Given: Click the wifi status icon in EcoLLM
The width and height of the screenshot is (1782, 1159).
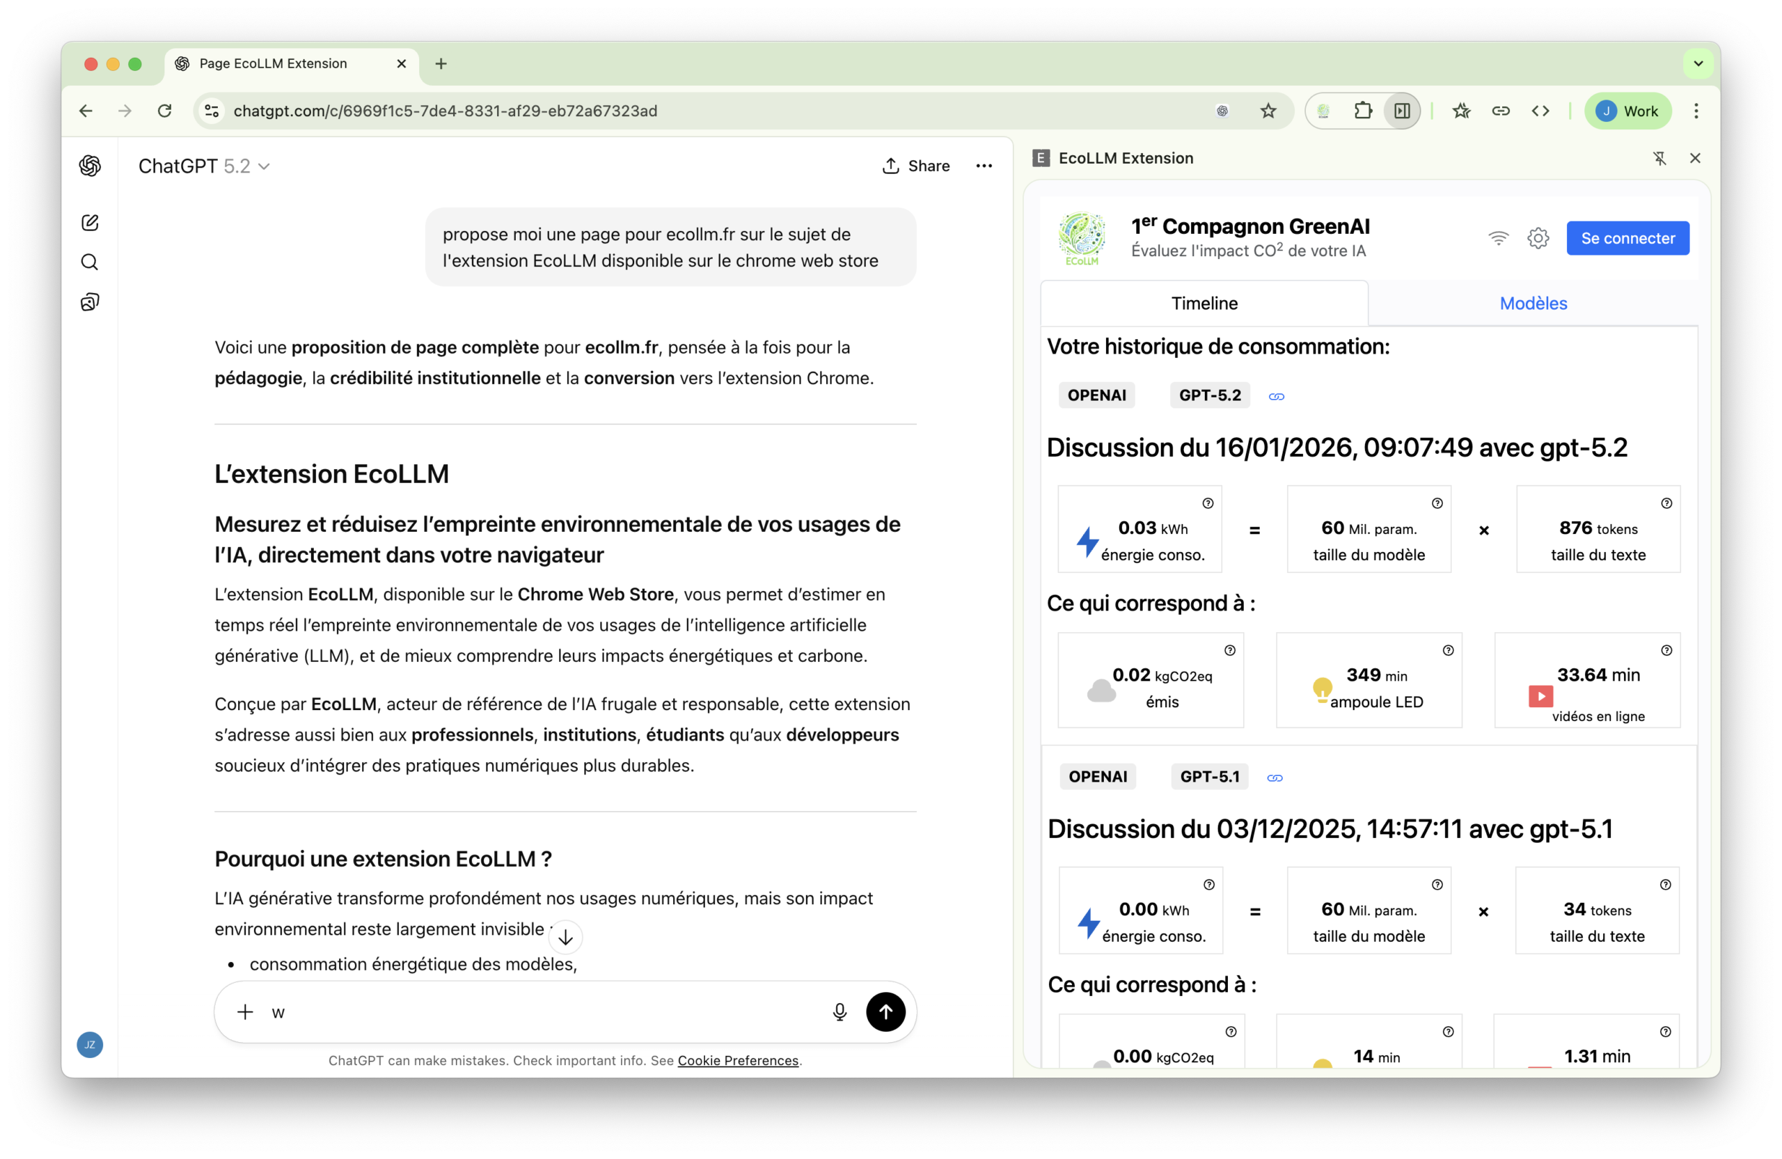Looking at the screenshot, I should point(1498,238).
